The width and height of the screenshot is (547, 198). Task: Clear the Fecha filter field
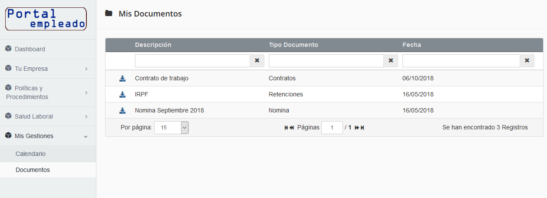coord(527,61)
